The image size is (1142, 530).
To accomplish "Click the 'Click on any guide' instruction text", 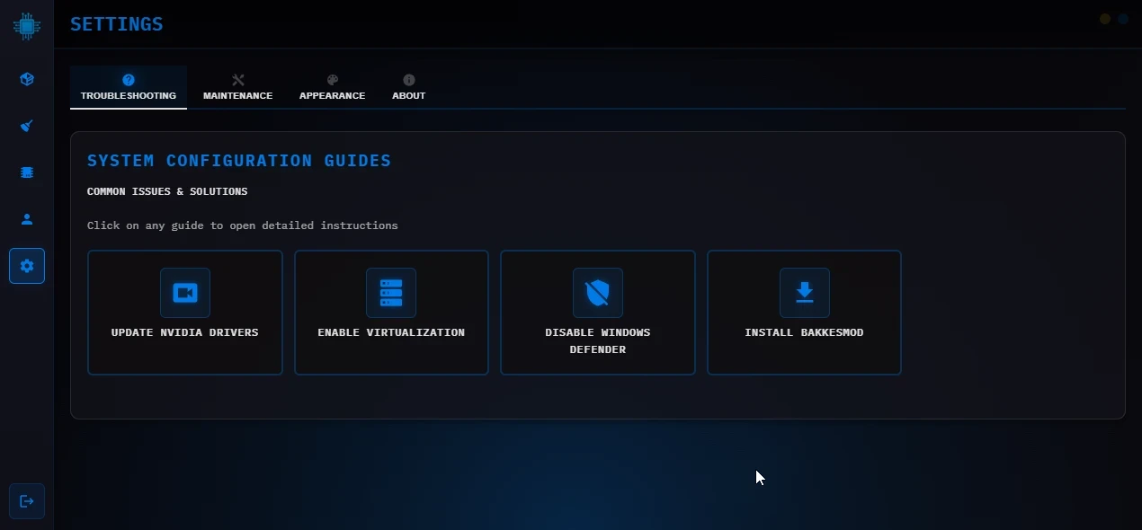I will pyautogui.click(x=243, y=225).
